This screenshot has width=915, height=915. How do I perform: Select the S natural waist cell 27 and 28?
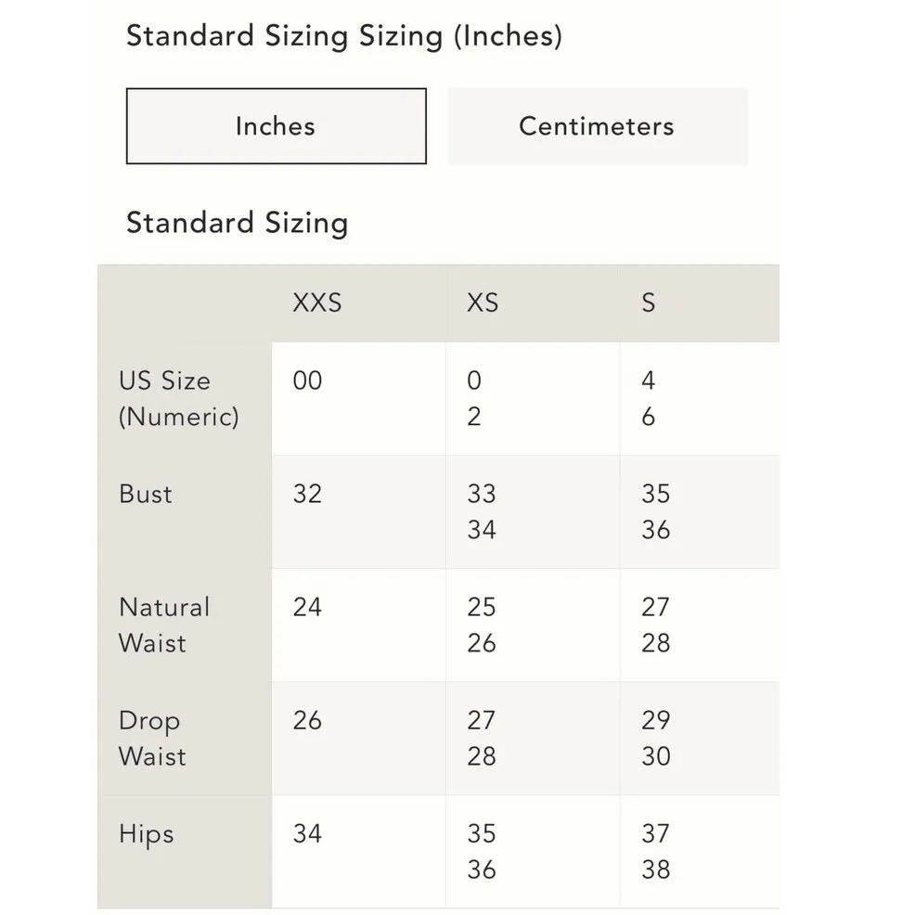656,625
